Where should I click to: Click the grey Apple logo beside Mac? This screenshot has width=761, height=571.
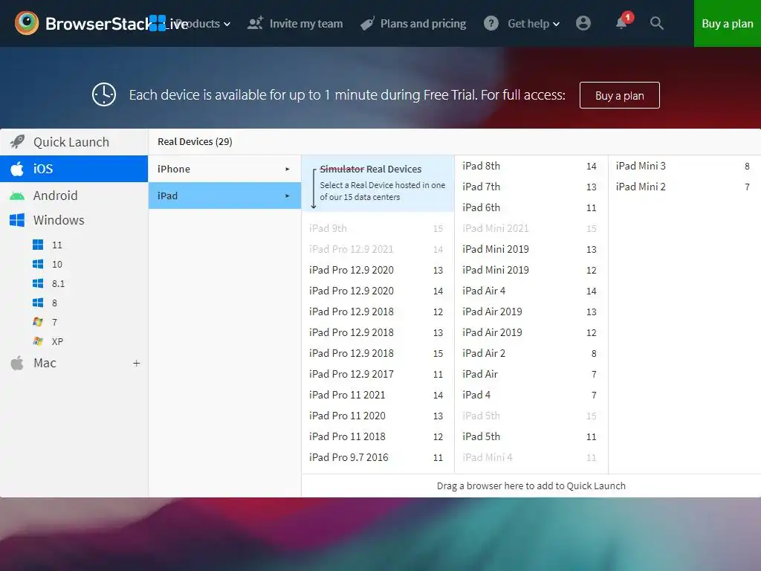pos(17,363)
